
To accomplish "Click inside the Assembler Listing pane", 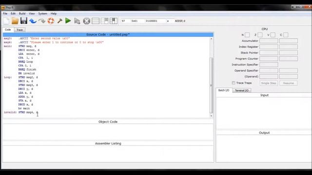I will click(x=108, y=154).
